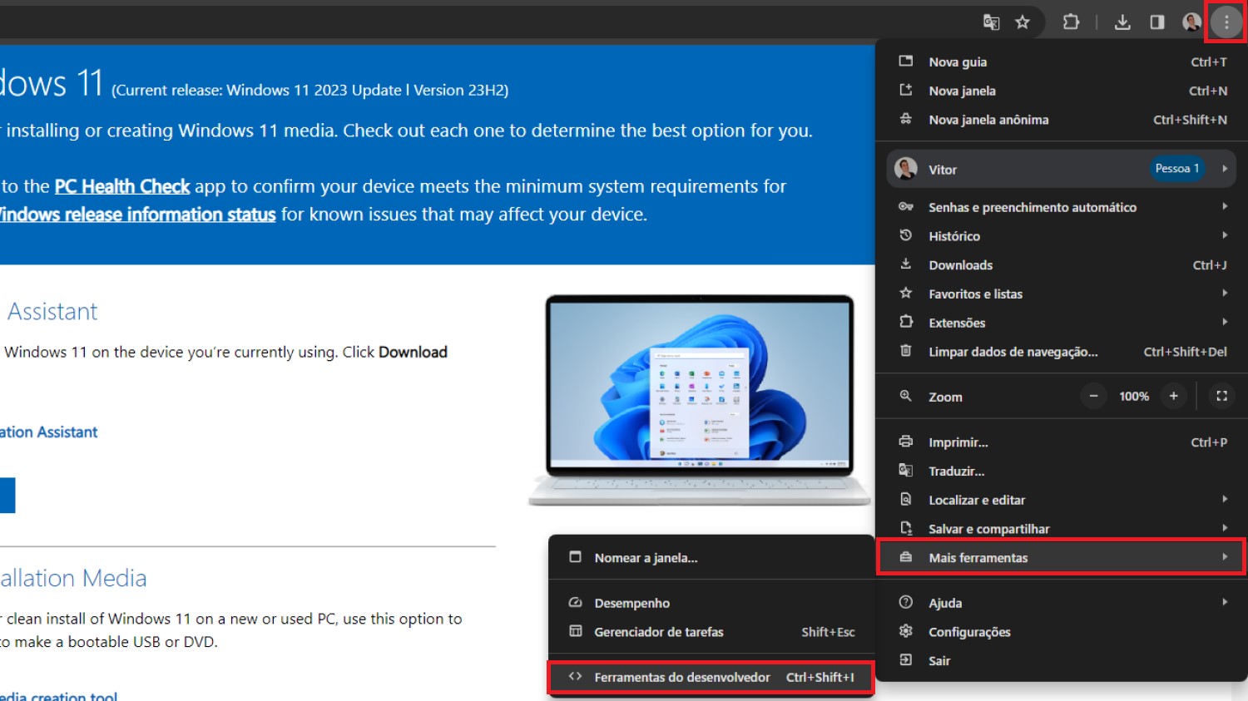Click the 100% zoom value

click(x=1134, y=397)
